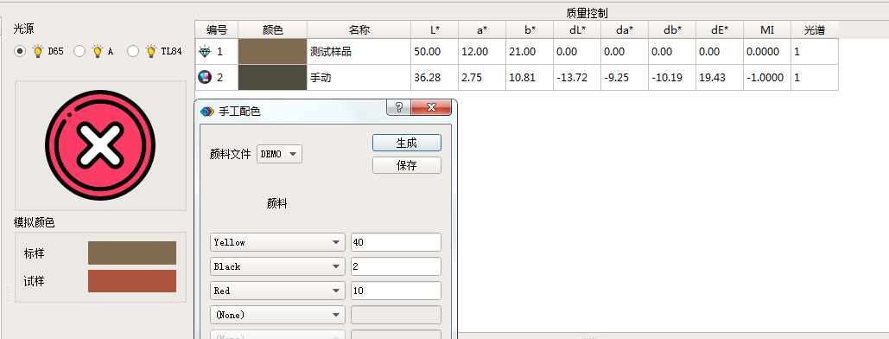The image size is (889, 339).
Task: Click the color swatch in row 1
Action: [x=273, y=52]
